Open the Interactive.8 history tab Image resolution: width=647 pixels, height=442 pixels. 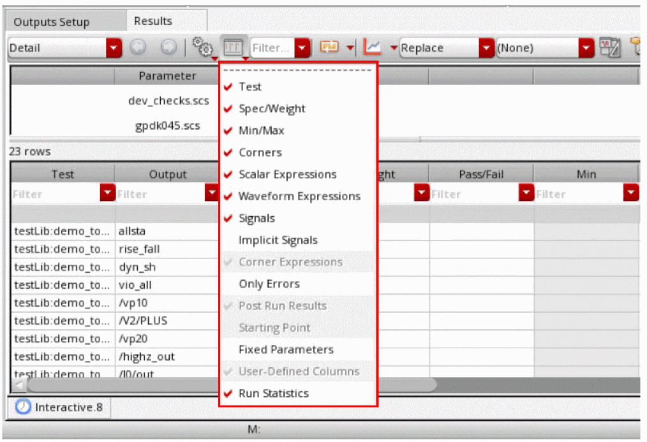tap(59, 408)
